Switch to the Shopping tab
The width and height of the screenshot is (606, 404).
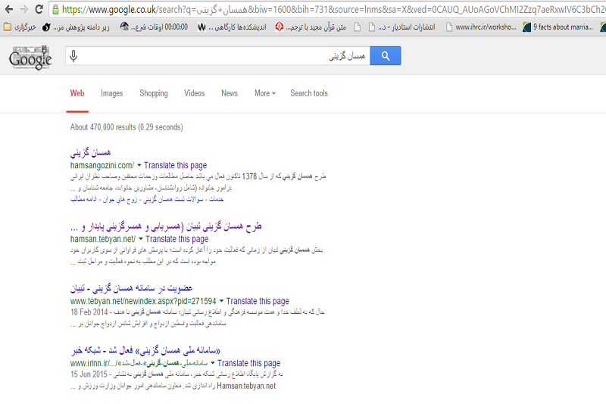(x=154, y=93)
